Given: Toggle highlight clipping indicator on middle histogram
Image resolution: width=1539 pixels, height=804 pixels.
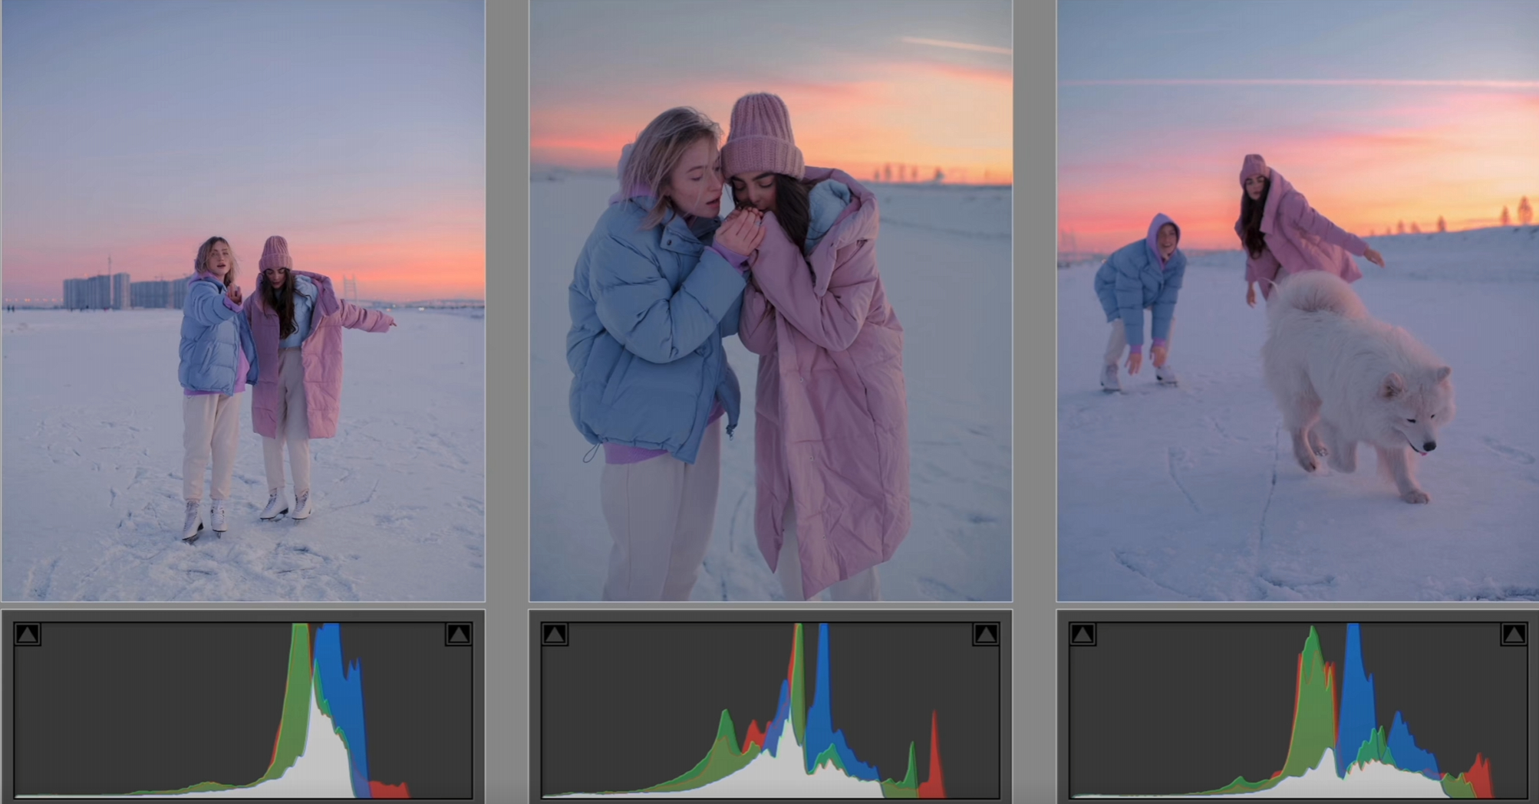Looking at the screenshot, I should (986, 634).
